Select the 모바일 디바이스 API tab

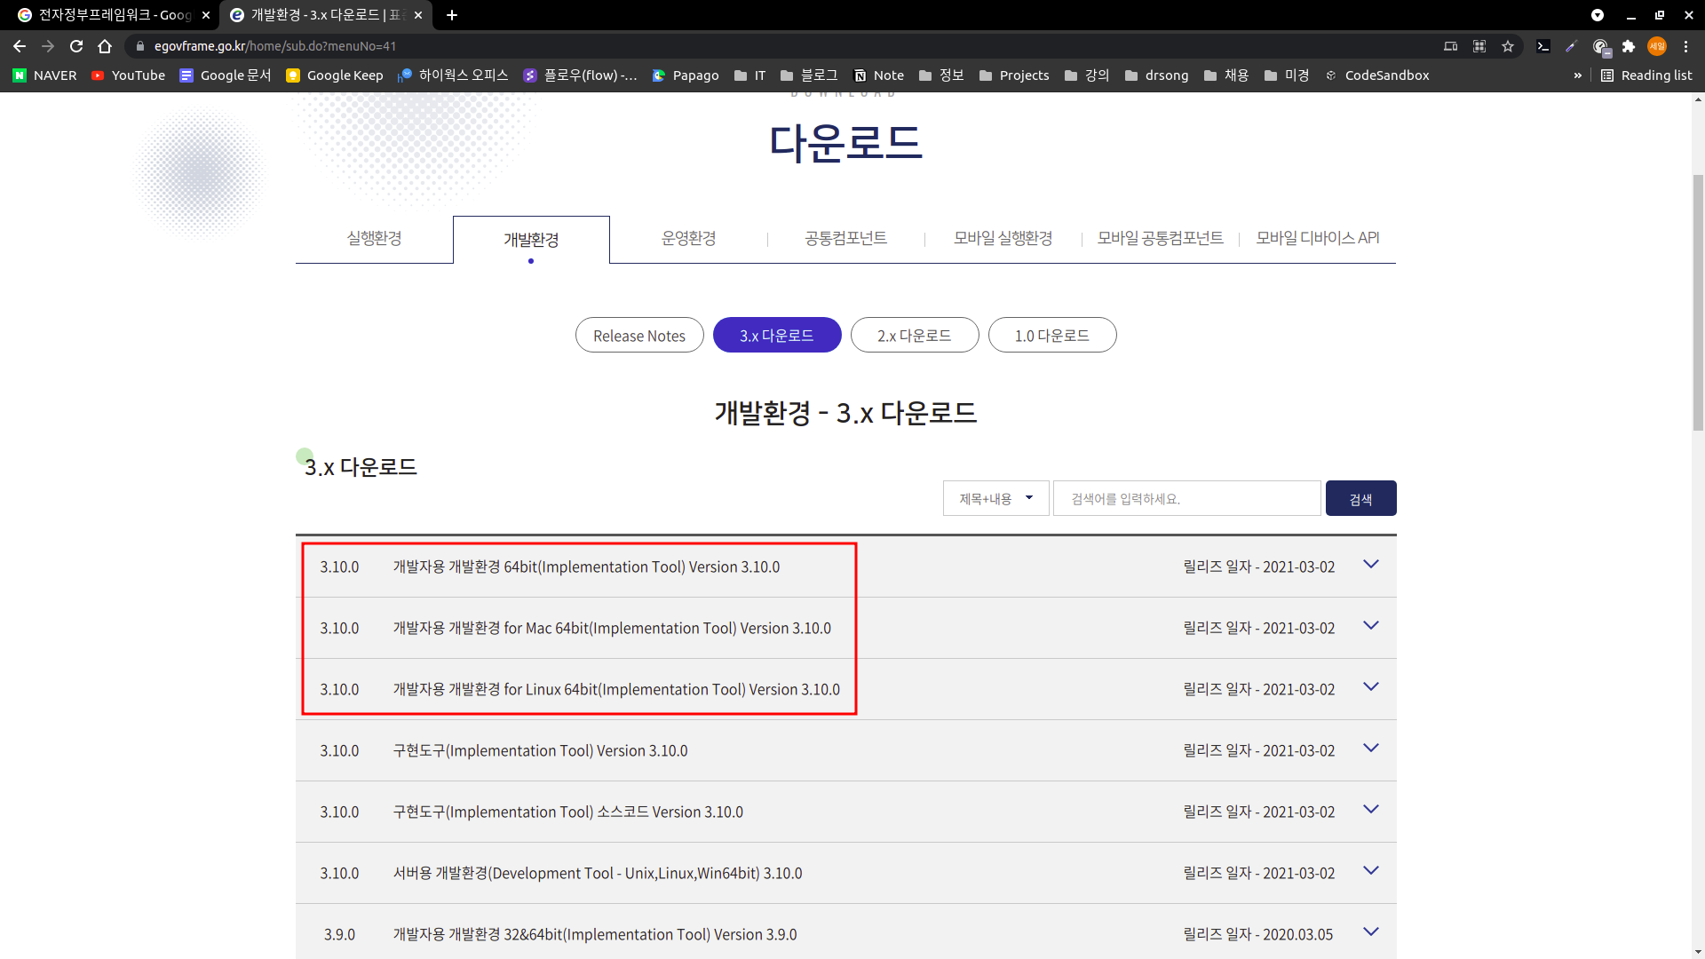tap(1317, 238)
